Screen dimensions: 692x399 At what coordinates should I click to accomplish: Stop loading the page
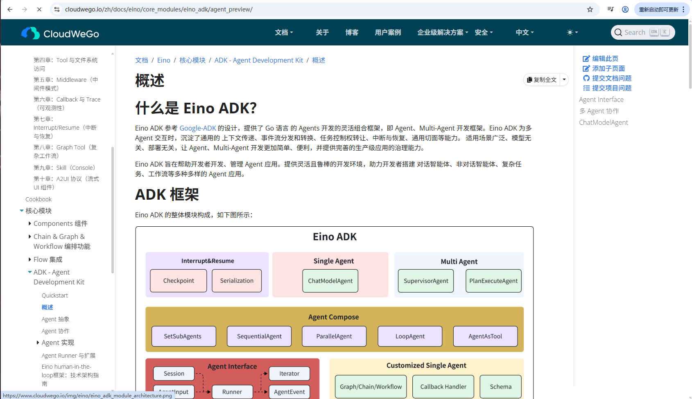[39, 9]
